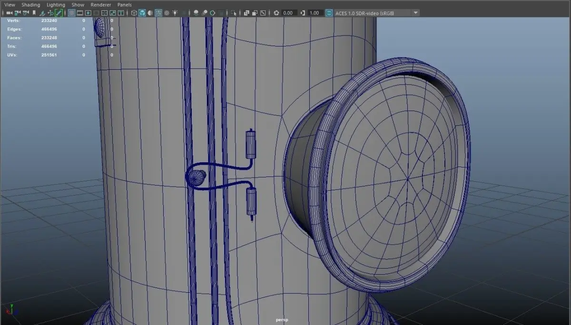Switch to Wireframe display mode
Viewport: 571px width, 325px height.
coord(134,13)
